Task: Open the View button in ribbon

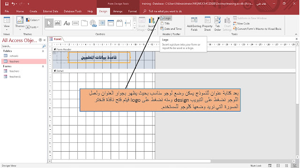Action: (x=7, y=23)
